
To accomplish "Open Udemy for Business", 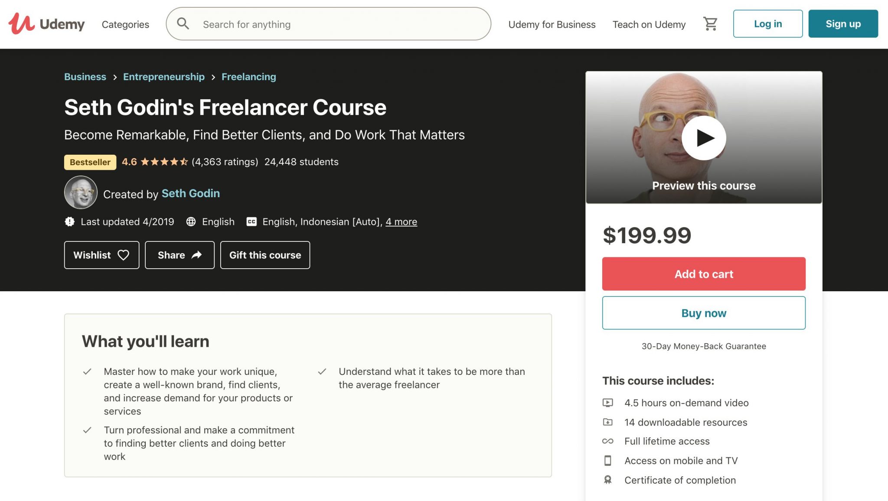I will click(x=552, y=24).
